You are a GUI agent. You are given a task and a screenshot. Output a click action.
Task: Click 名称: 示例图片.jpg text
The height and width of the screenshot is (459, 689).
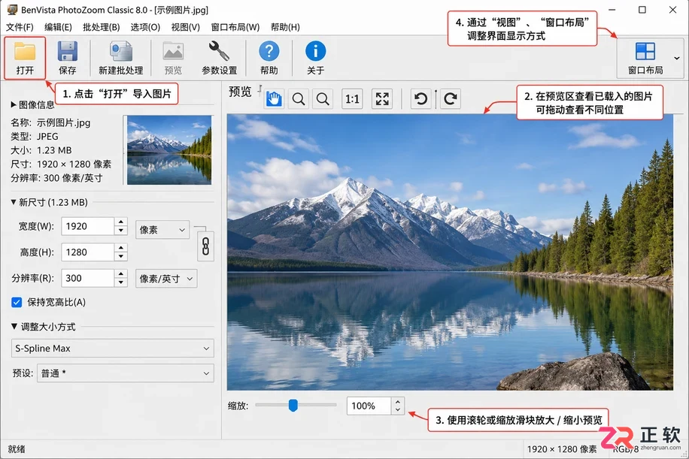(50, 122)
